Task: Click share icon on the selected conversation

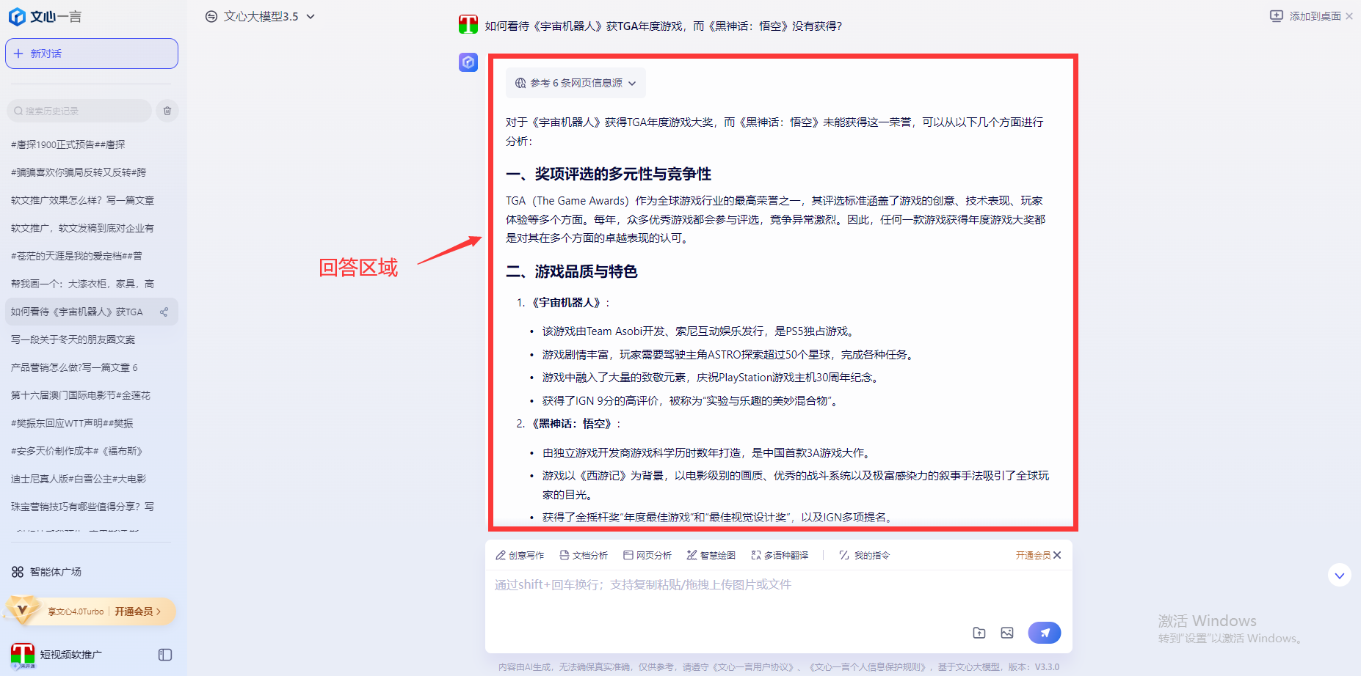Action: [x=164, y=312]
